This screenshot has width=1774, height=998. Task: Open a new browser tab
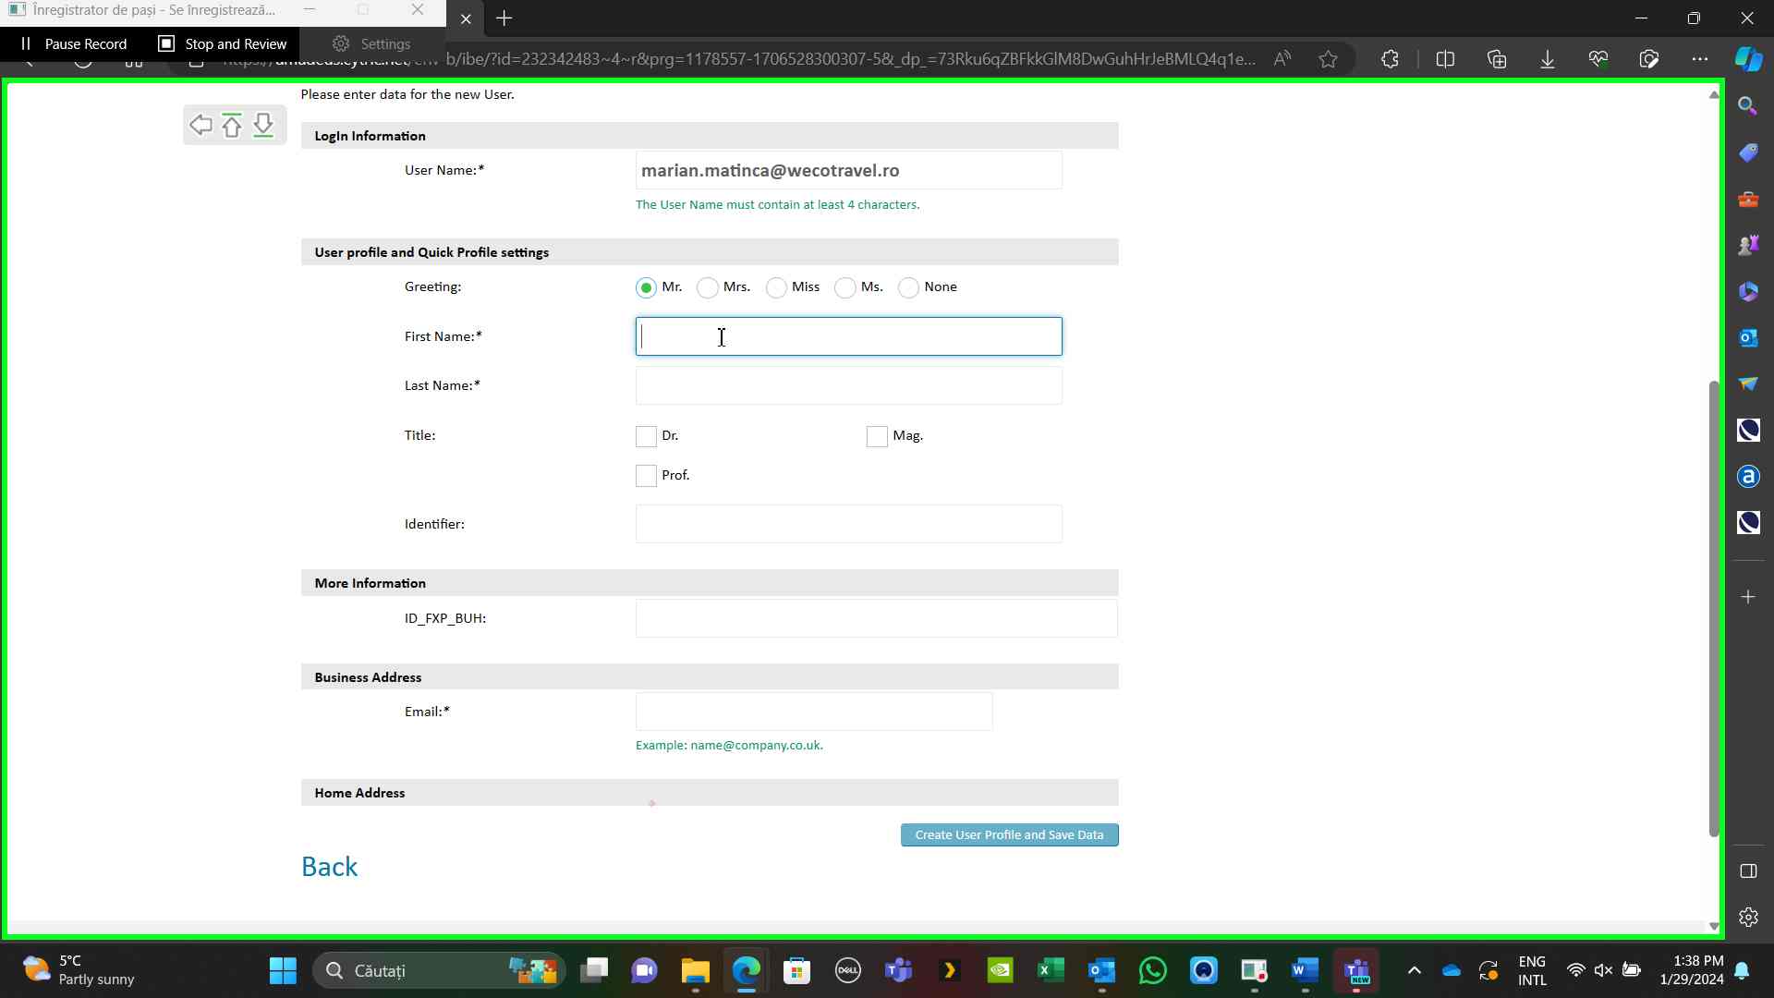504,18
